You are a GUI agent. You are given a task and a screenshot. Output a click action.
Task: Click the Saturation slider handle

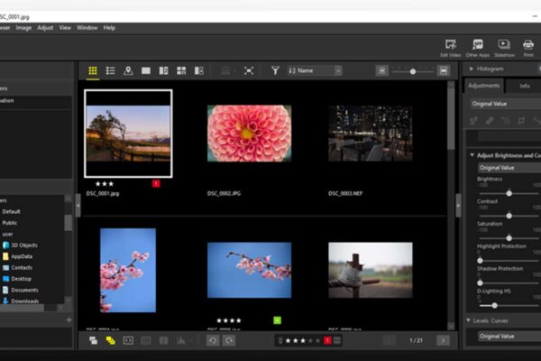click(x=509, y=238)
